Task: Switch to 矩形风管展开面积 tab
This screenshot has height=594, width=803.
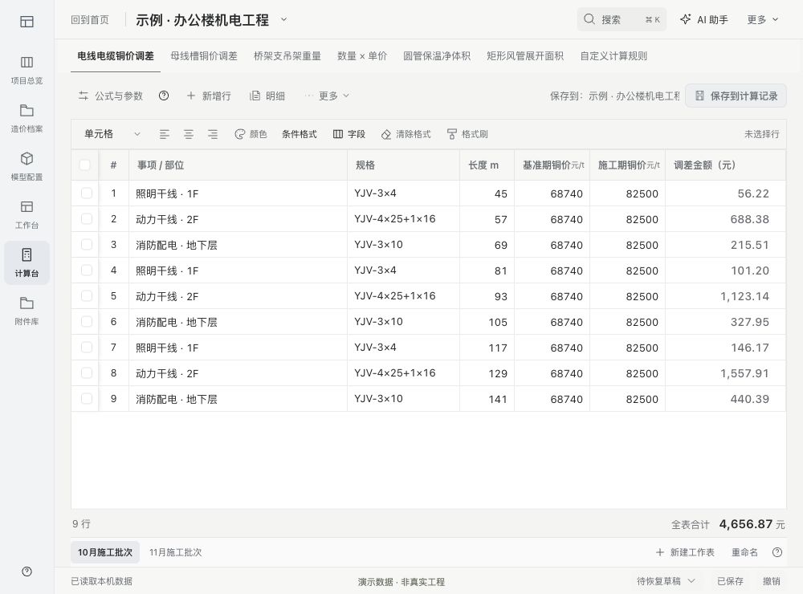Action: pyautogui.click(x=525, y=56)
